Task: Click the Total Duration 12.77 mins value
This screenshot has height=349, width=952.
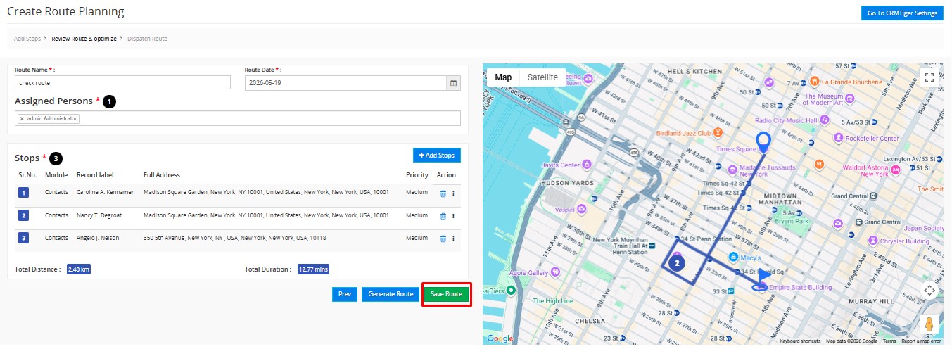Action: pos(313,269)
